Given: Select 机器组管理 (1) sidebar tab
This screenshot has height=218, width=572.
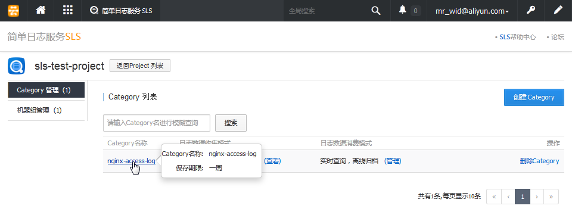Looking at the screenshot, I should [x=46, y=110].
